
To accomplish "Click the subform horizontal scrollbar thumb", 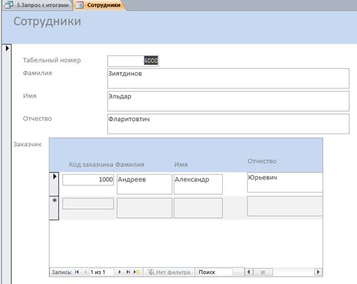I will point(263,272).
